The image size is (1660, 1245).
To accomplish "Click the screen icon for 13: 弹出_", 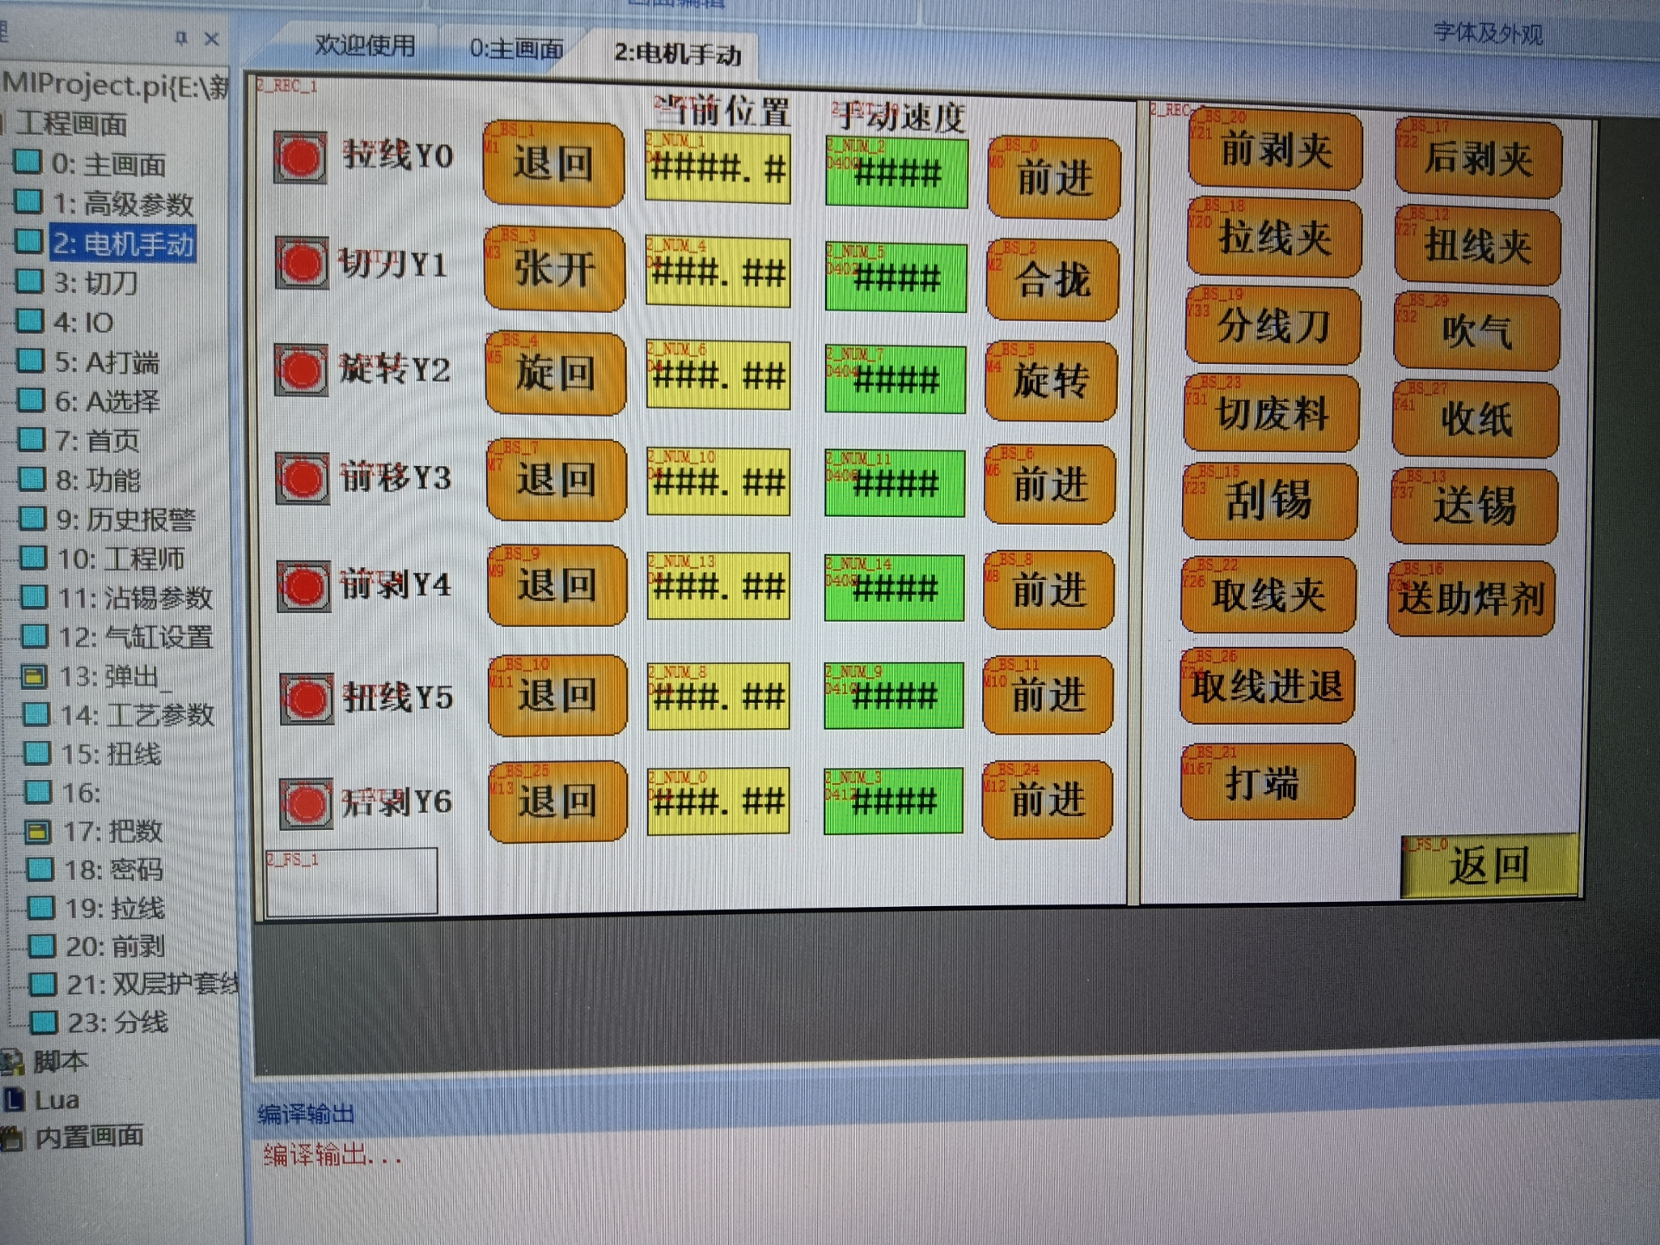I will click(35, 676).
